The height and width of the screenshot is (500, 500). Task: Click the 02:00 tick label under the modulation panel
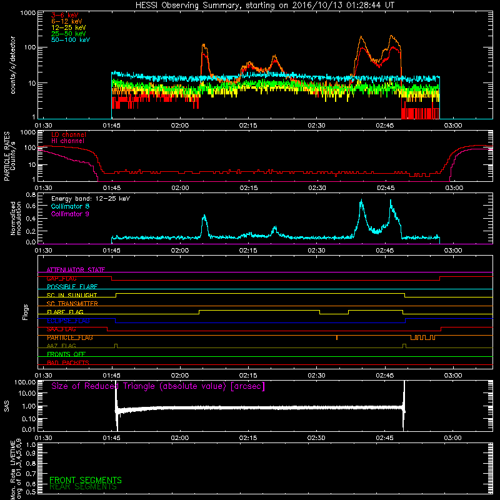click(x=180, y=251)
